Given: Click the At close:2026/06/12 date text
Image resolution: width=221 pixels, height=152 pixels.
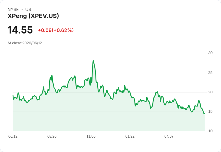Looking at the screenshot, I should [25, 43].
